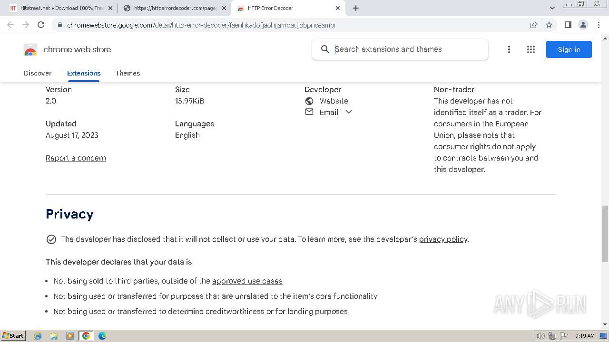Click the volume speaker tray icon
The height and width of the screenshot is (342, 609).
(541, 336)
